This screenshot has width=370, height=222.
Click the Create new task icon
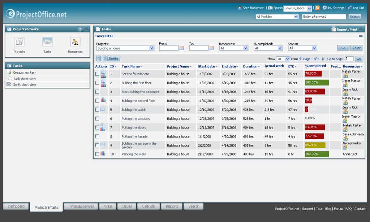tap(9, 72)
